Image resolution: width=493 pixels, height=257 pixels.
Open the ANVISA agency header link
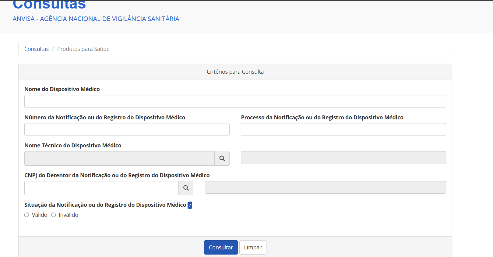[96, 19]
